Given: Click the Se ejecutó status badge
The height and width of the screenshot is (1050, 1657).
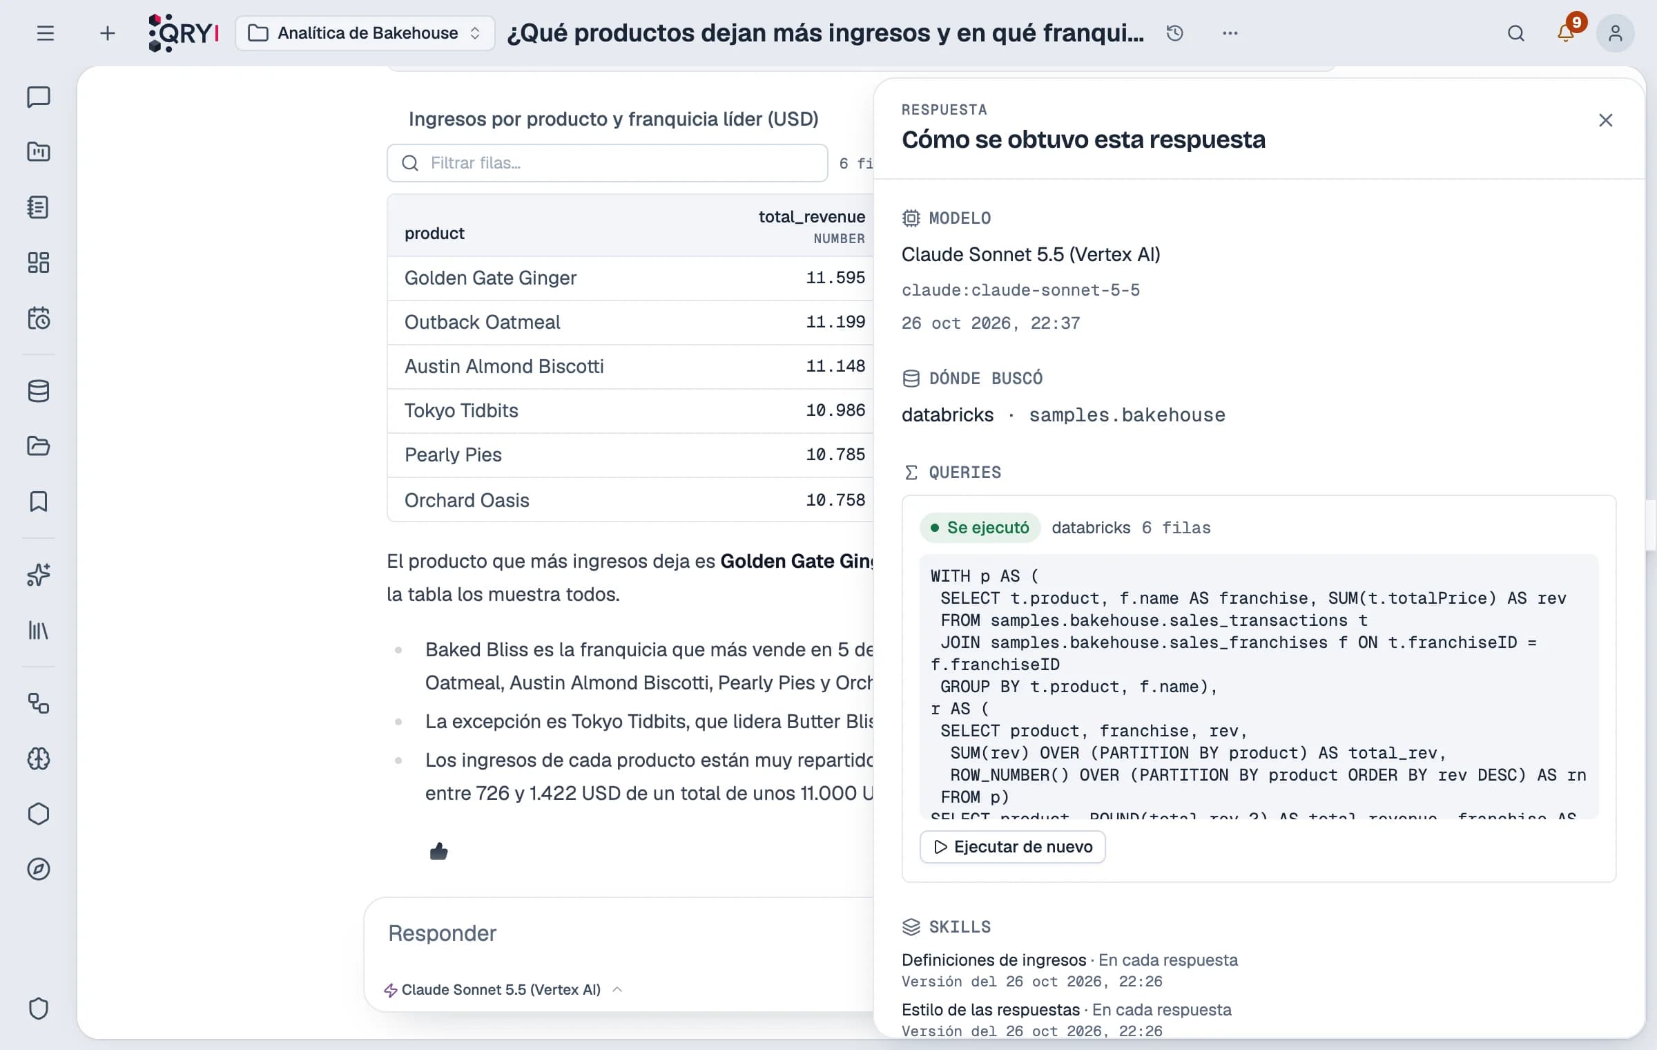Looking at the screenshot, I should (980, 528).
